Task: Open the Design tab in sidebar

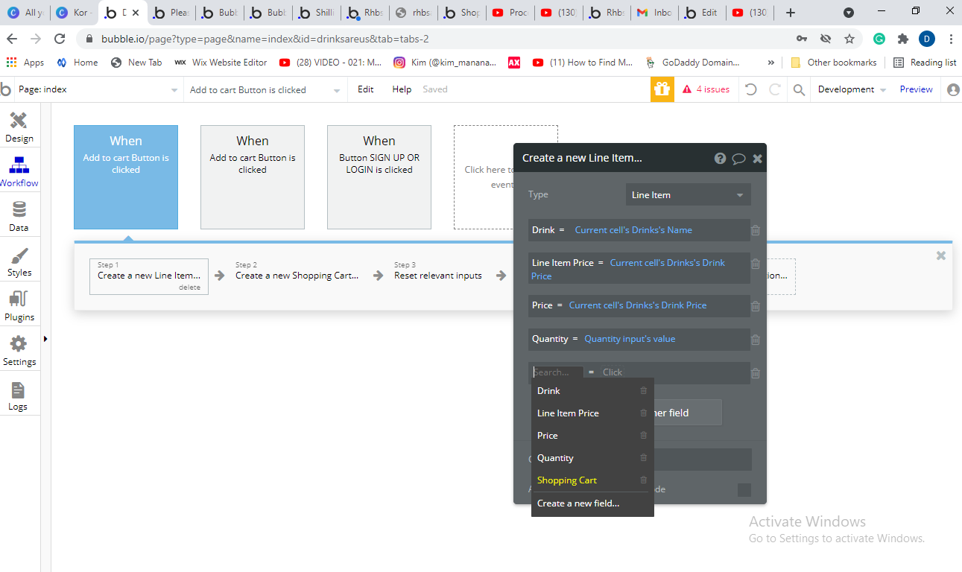Action: (x=19, y=127)
